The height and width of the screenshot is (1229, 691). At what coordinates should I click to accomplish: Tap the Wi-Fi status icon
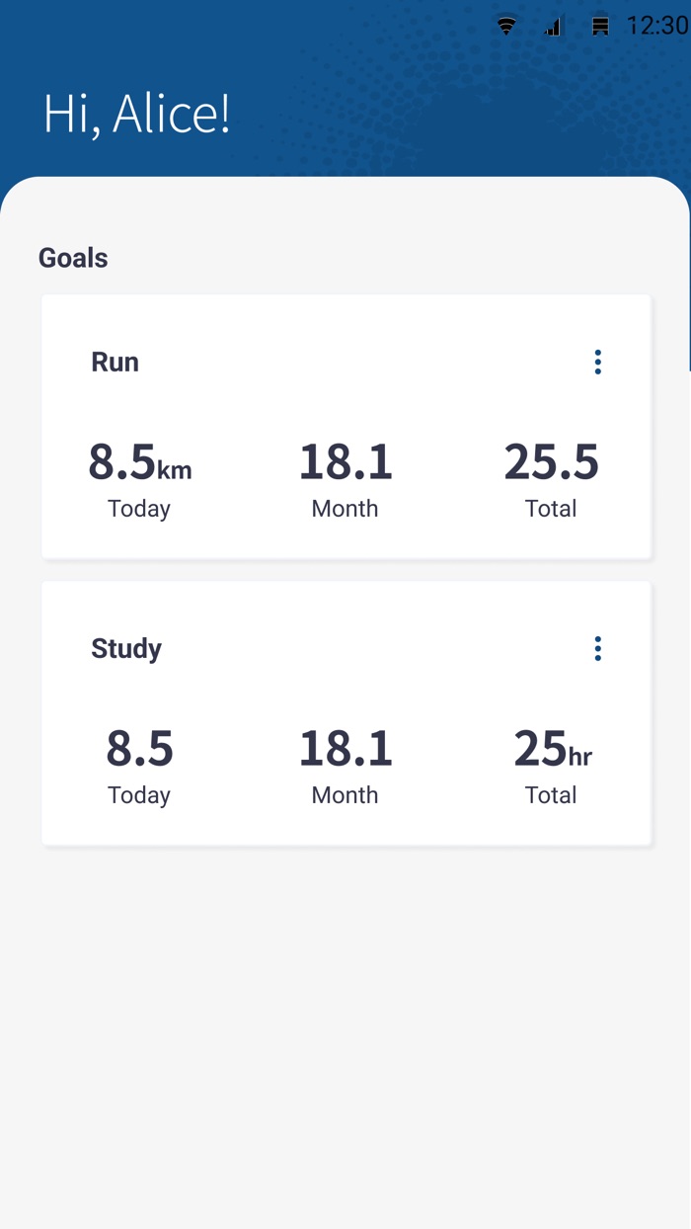click(506, 27)
